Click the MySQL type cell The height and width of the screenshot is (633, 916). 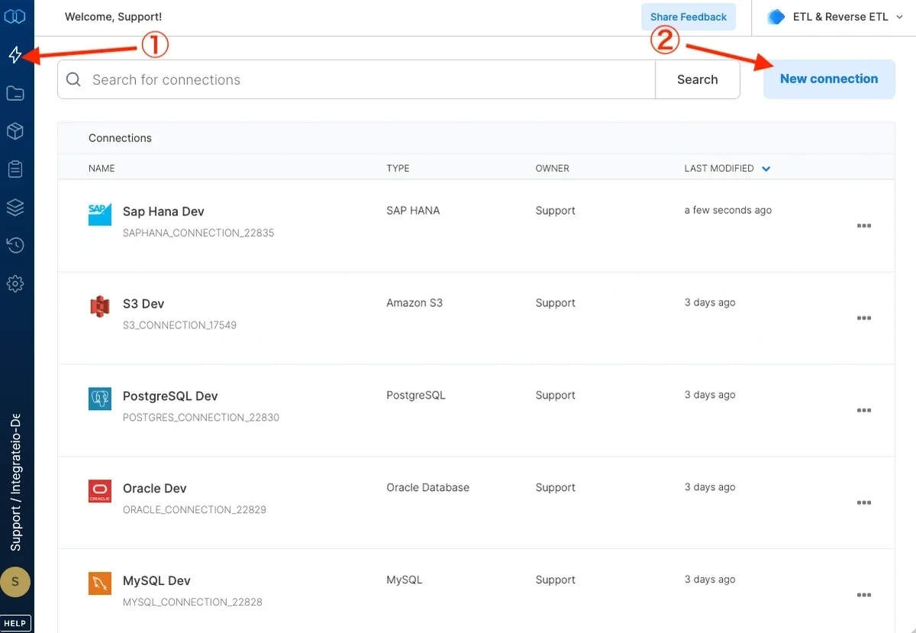point(404,580)
